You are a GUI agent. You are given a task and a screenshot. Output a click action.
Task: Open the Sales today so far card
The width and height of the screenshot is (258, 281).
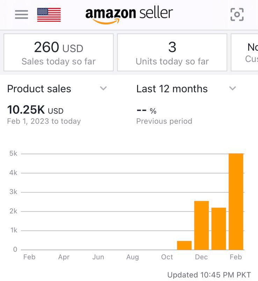58,52
